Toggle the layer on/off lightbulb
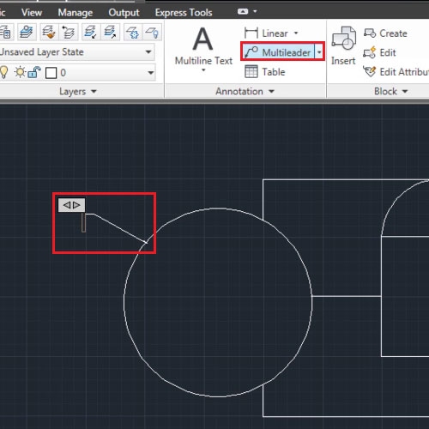Screen dimensions: 429x429 [x=4, y=72]
